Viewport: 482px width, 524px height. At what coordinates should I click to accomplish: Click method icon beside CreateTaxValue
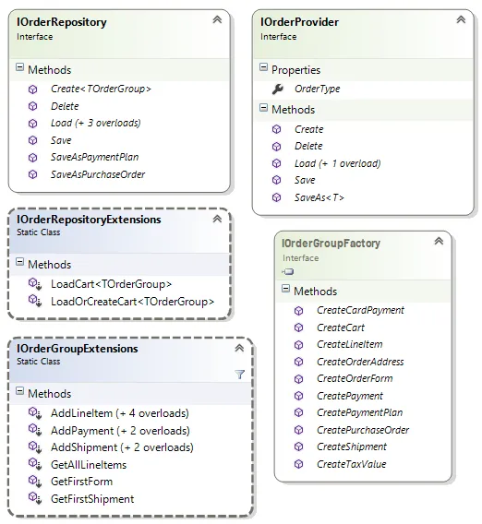click(298, 464)
